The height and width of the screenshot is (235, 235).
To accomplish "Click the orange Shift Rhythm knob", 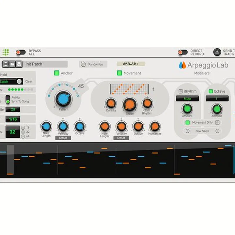I will coord(147,103).
